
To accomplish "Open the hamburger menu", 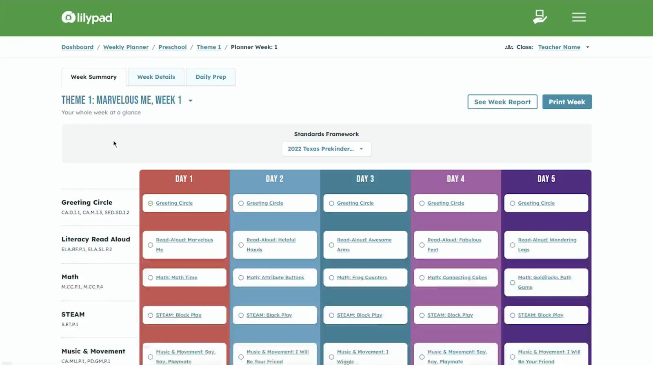I will click(579, 17).
